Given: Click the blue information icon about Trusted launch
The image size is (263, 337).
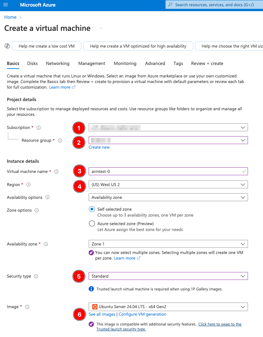Looking at the screenshot, I should [x=91, y=289].
